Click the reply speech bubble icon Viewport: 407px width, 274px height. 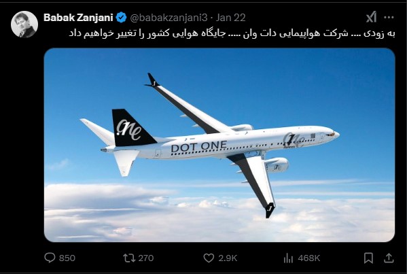tap(50, 258)
